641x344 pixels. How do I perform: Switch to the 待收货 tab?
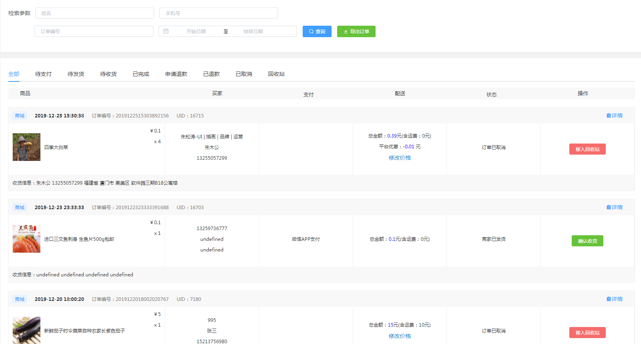[108, 74]
